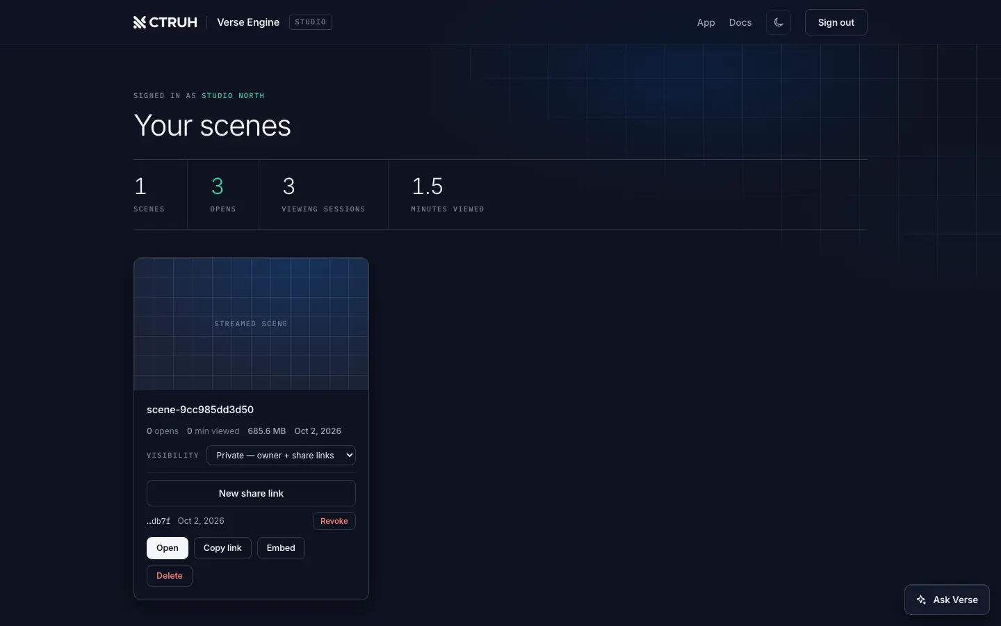Screen dimensions: 1001x626
Task: Toggle the dark mode moon button
Action: click(779, 22)
